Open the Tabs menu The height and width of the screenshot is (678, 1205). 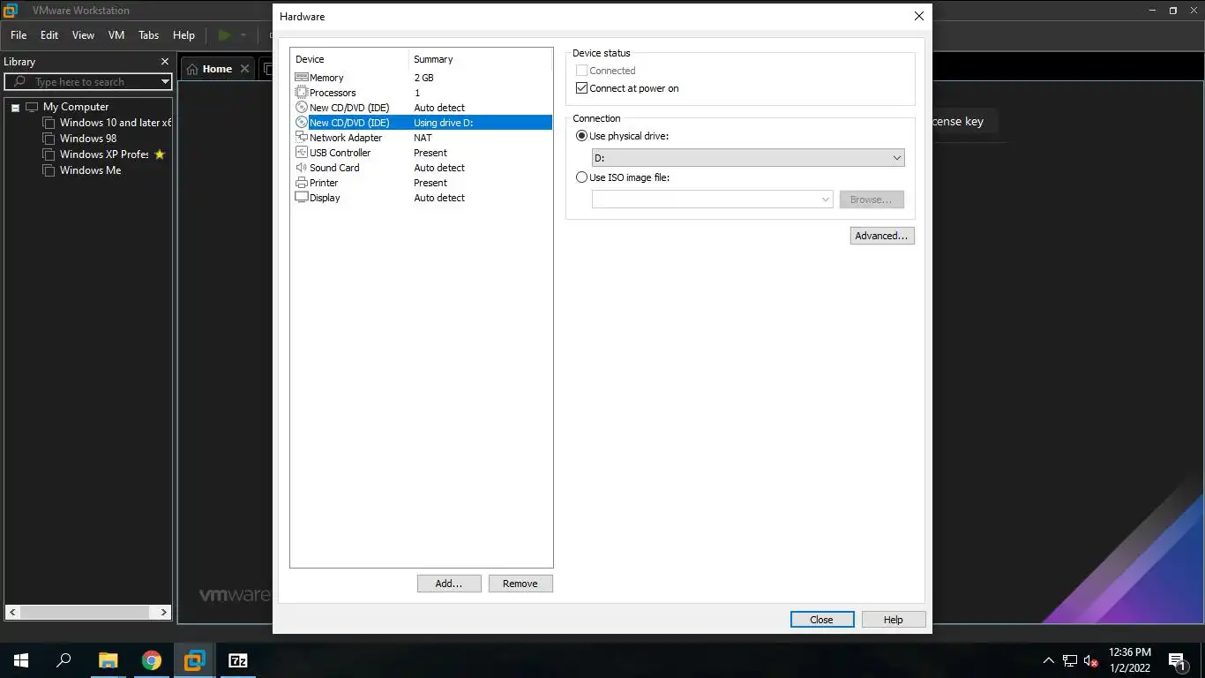point(149,35)
